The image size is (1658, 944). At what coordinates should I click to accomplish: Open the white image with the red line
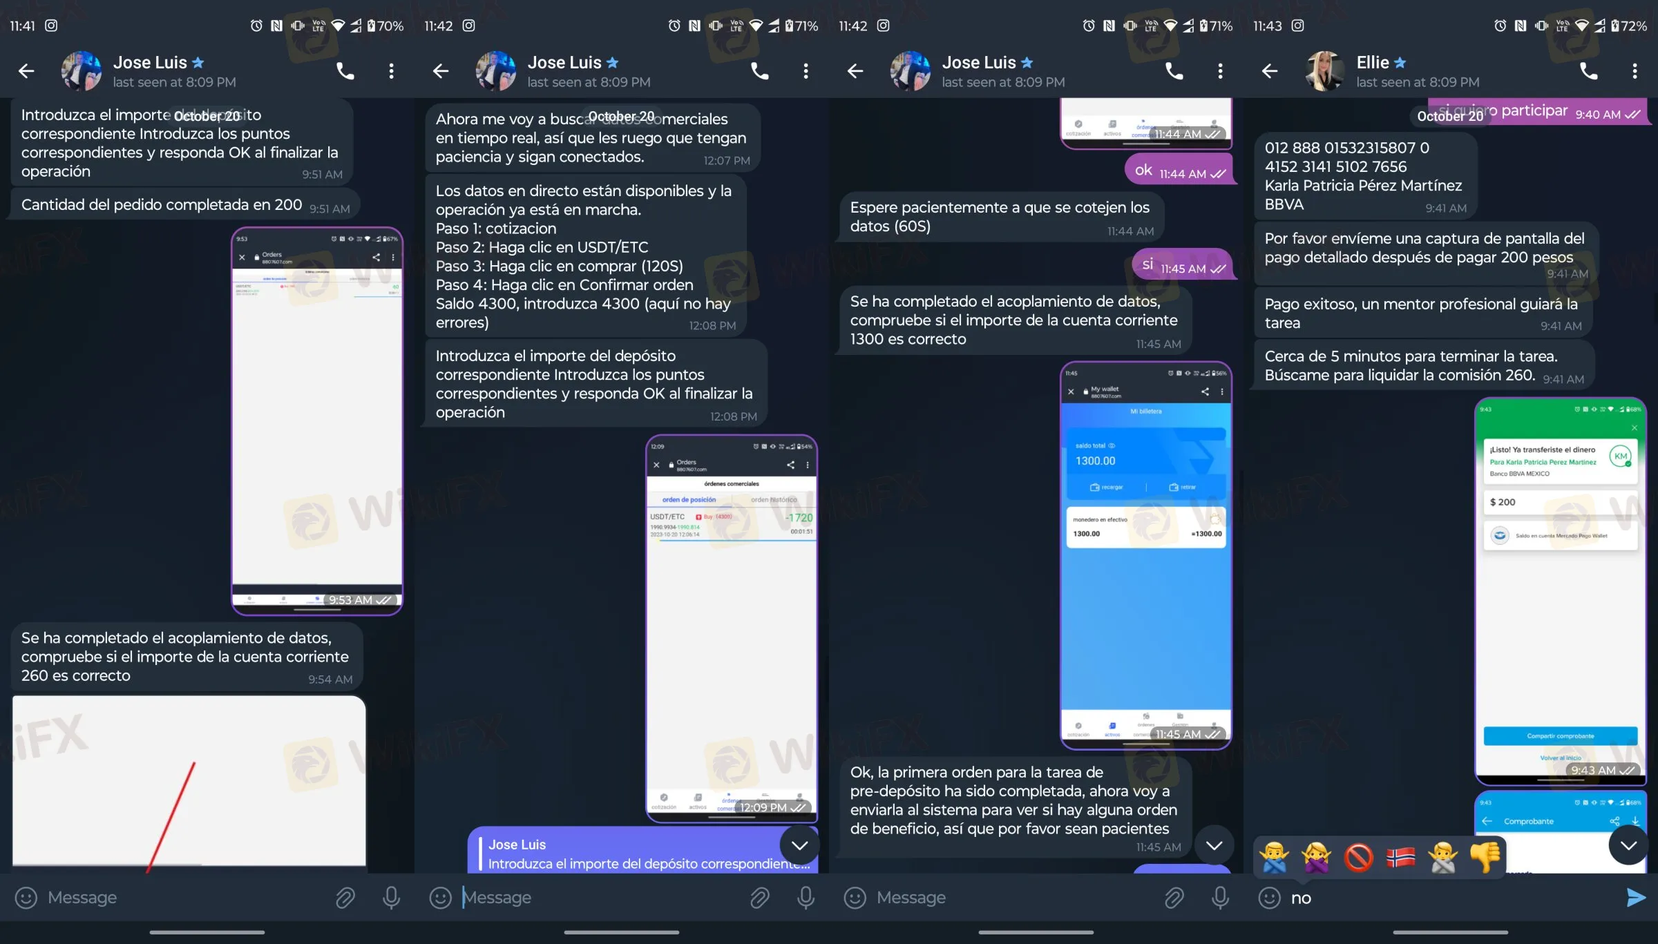189,780
